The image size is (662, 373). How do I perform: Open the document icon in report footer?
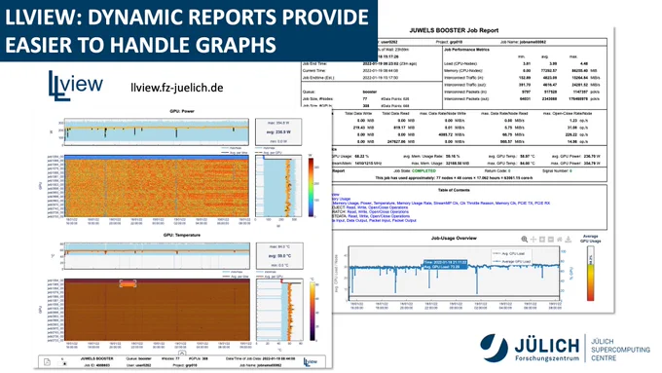pos(47,362)
